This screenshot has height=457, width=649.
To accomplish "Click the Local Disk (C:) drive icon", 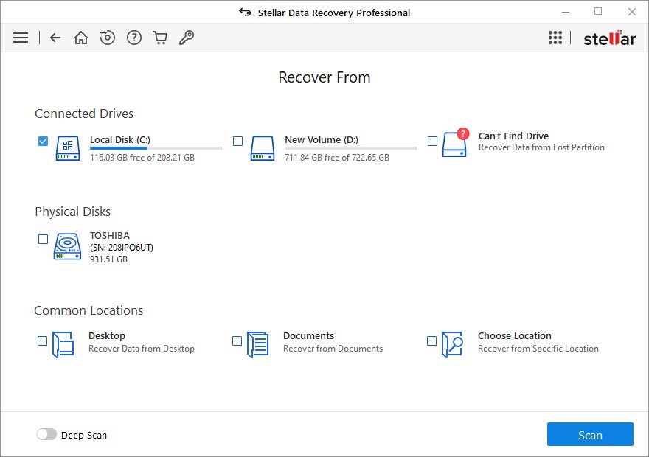I will [68, 148].
